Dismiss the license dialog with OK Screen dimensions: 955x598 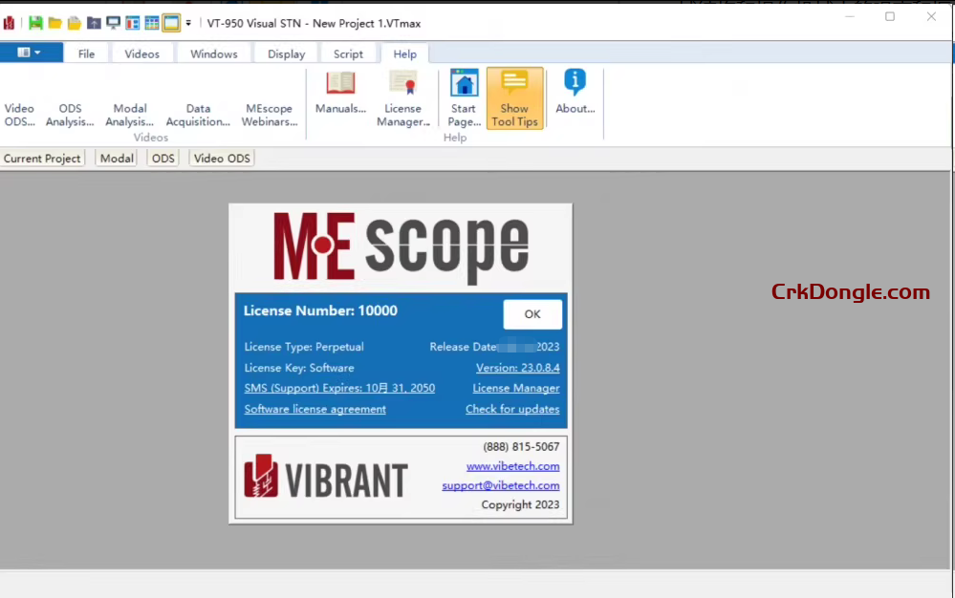532,313
